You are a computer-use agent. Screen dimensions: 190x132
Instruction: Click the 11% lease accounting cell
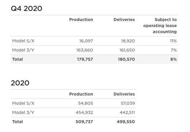pyautogui.click(x=173, y=41)
